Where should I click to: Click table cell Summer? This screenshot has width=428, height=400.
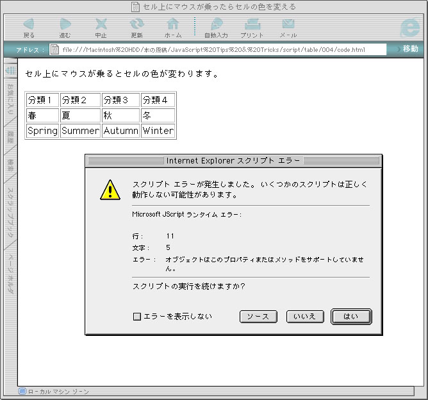pos(80,131)
